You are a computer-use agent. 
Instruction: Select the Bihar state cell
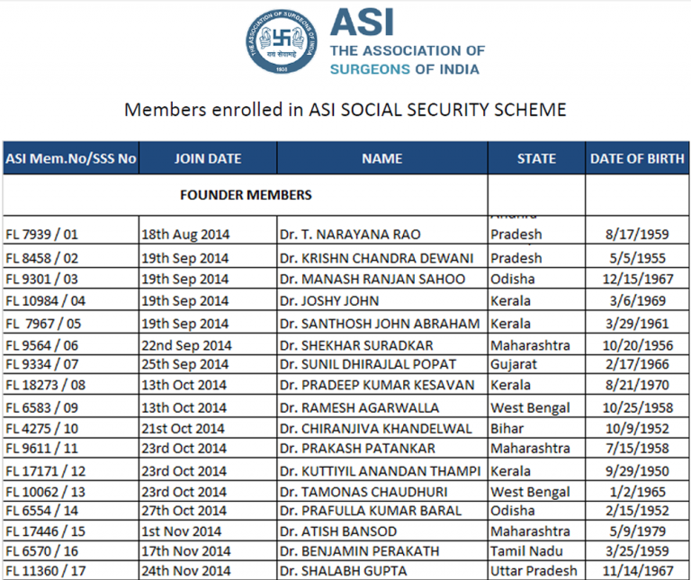507,428
